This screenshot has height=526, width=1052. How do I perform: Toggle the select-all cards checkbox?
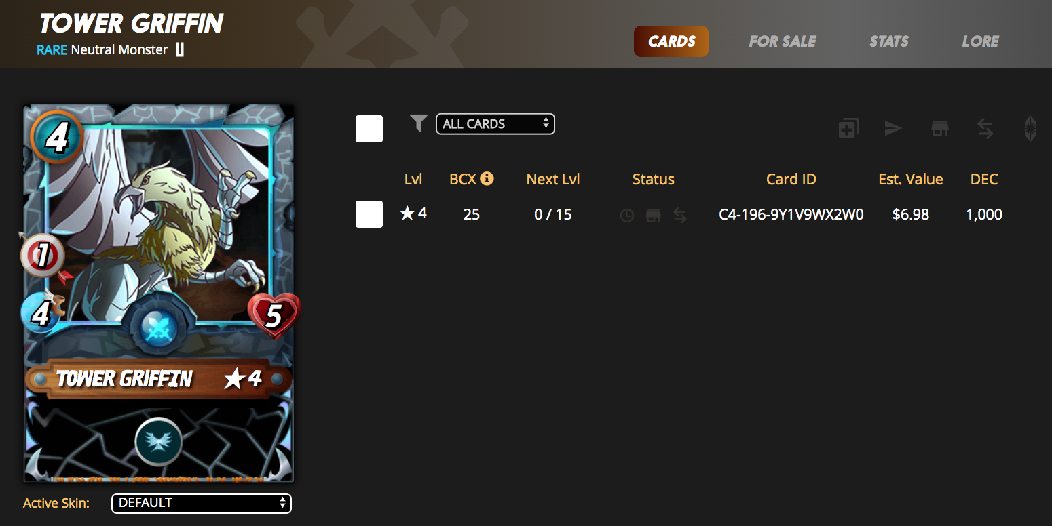click(x=369, y=129)
